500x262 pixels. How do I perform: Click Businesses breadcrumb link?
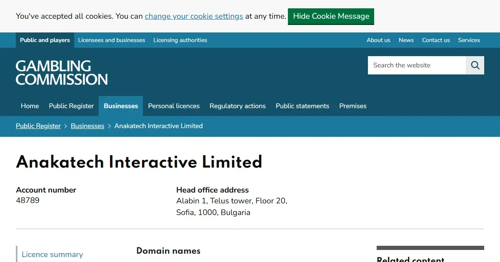(87, 126)
